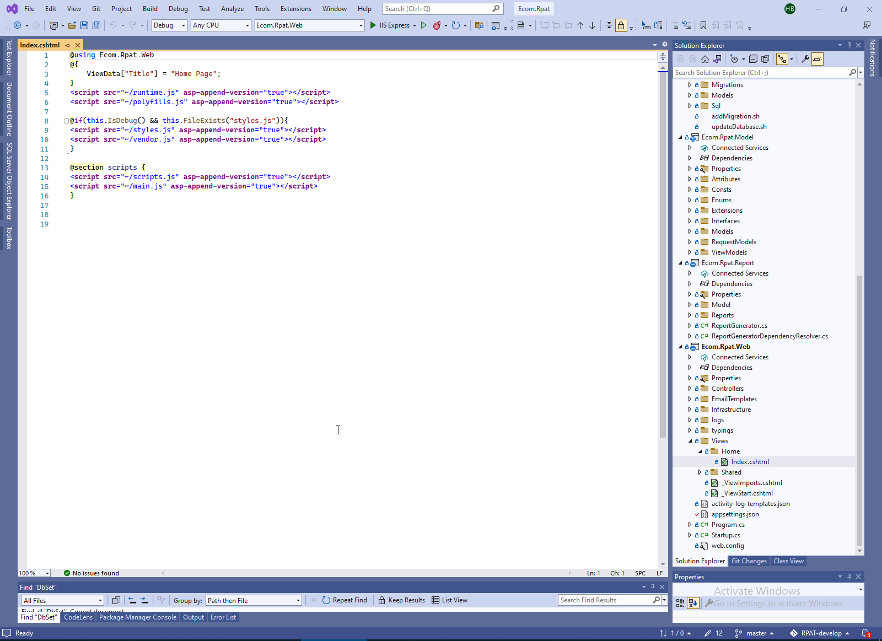Click the Open File folder icon
The height and width of the screenshot is (641, 882).
coord(72,25)
